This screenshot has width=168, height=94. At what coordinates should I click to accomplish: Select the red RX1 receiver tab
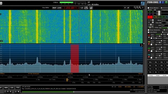tap(150, 17)
